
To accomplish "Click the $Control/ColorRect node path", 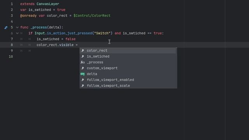I will 92,16.
